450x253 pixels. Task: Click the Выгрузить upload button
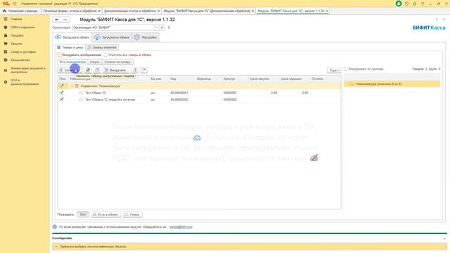(116, 70)
